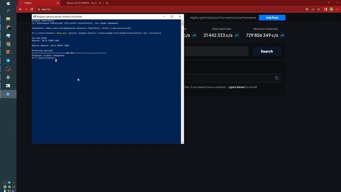
Task: Select the active PowerShell taskbar icon
Action: [8, 94]
